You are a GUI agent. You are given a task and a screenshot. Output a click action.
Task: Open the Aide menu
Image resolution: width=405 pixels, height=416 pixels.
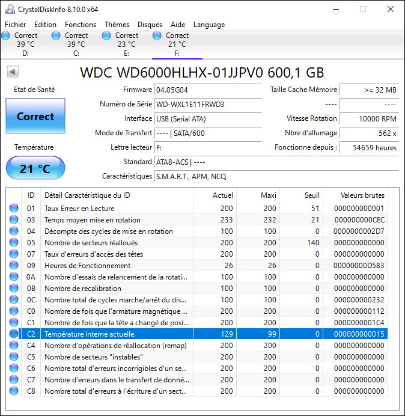click(178, 25)
